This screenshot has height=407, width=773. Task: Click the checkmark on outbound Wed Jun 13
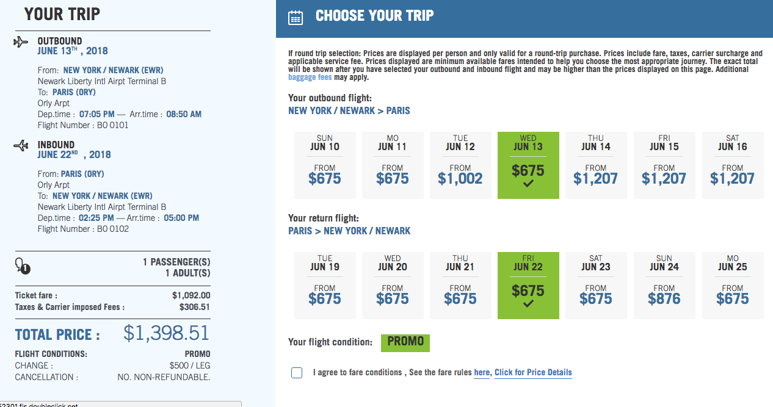[x=528, y=184]
